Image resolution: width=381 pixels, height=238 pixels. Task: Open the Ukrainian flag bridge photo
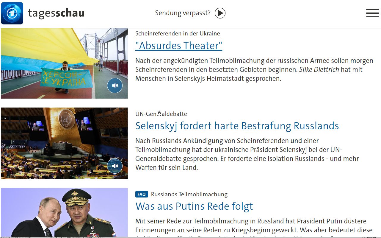tap(64, 63)
